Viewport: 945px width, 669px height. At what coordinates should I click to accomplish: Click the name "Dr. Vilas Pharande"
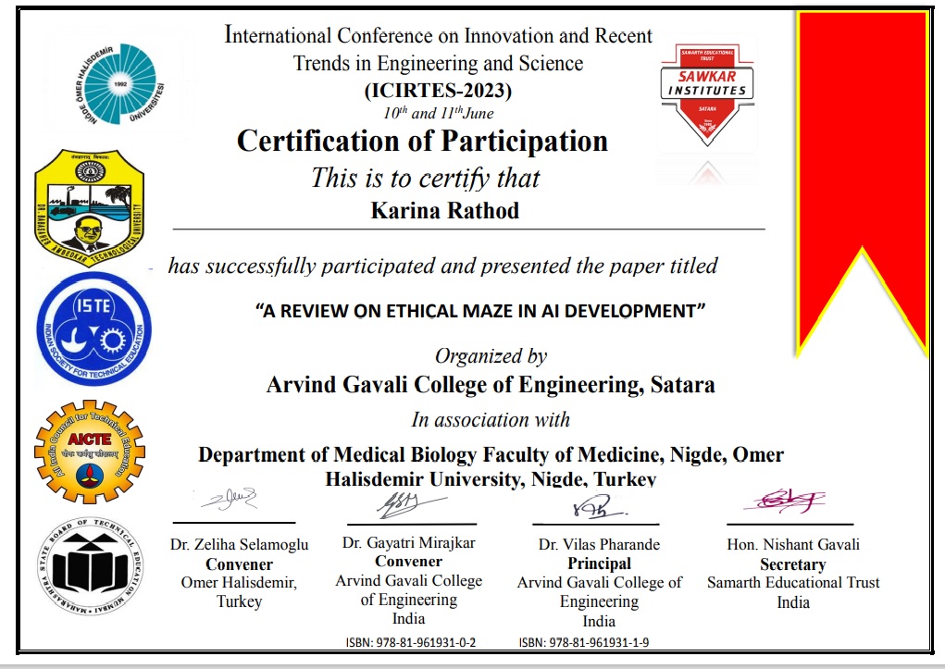point(599,545)
